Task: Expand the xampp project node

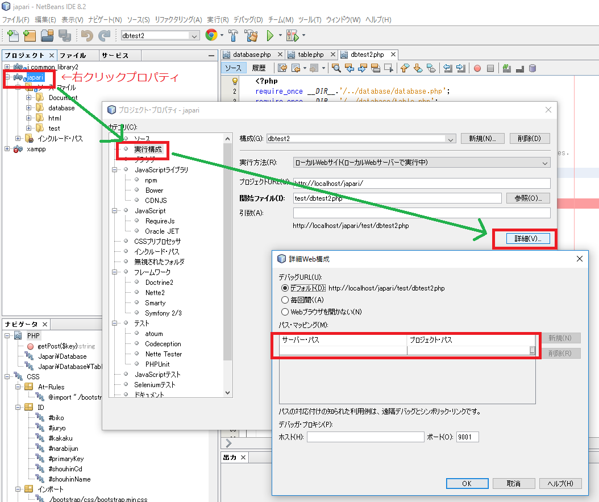Action: coord(7,148)
